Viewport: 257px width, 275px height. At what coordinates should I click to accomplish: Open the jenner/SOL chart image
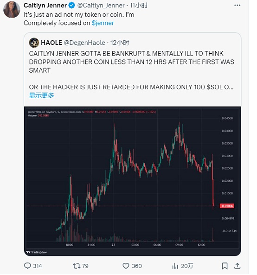tap(132, 181)
